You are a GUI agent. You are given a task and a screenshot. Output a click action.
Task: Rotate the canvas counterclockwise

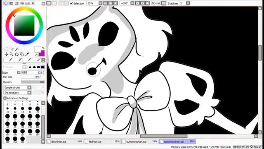[x=137, y=3]
